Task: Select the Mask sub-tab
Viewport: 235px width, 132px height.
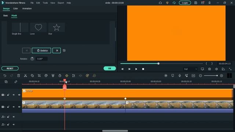Action: pos(14,15)
